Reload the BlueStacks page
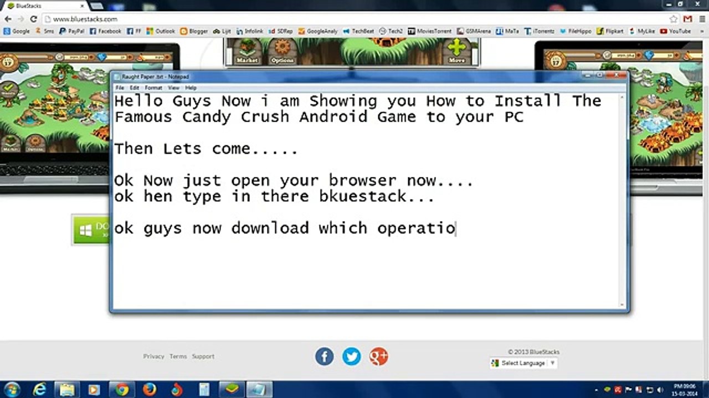 [x=33, y=19]
